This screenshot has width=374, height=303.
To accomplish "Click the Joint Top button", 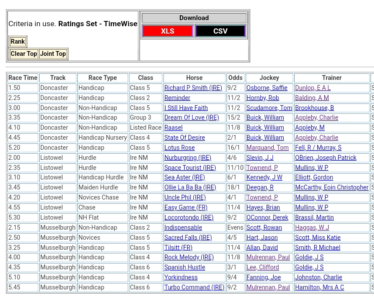I will [x=53, y=54].
